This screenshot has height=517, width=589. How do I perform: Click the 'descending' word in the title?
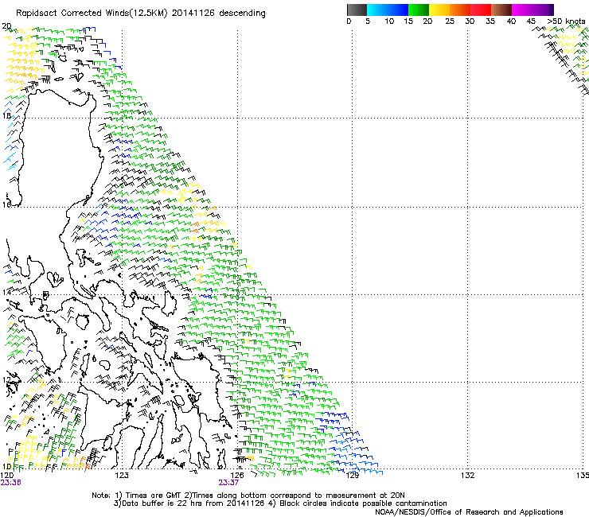[x=242, y=14]
